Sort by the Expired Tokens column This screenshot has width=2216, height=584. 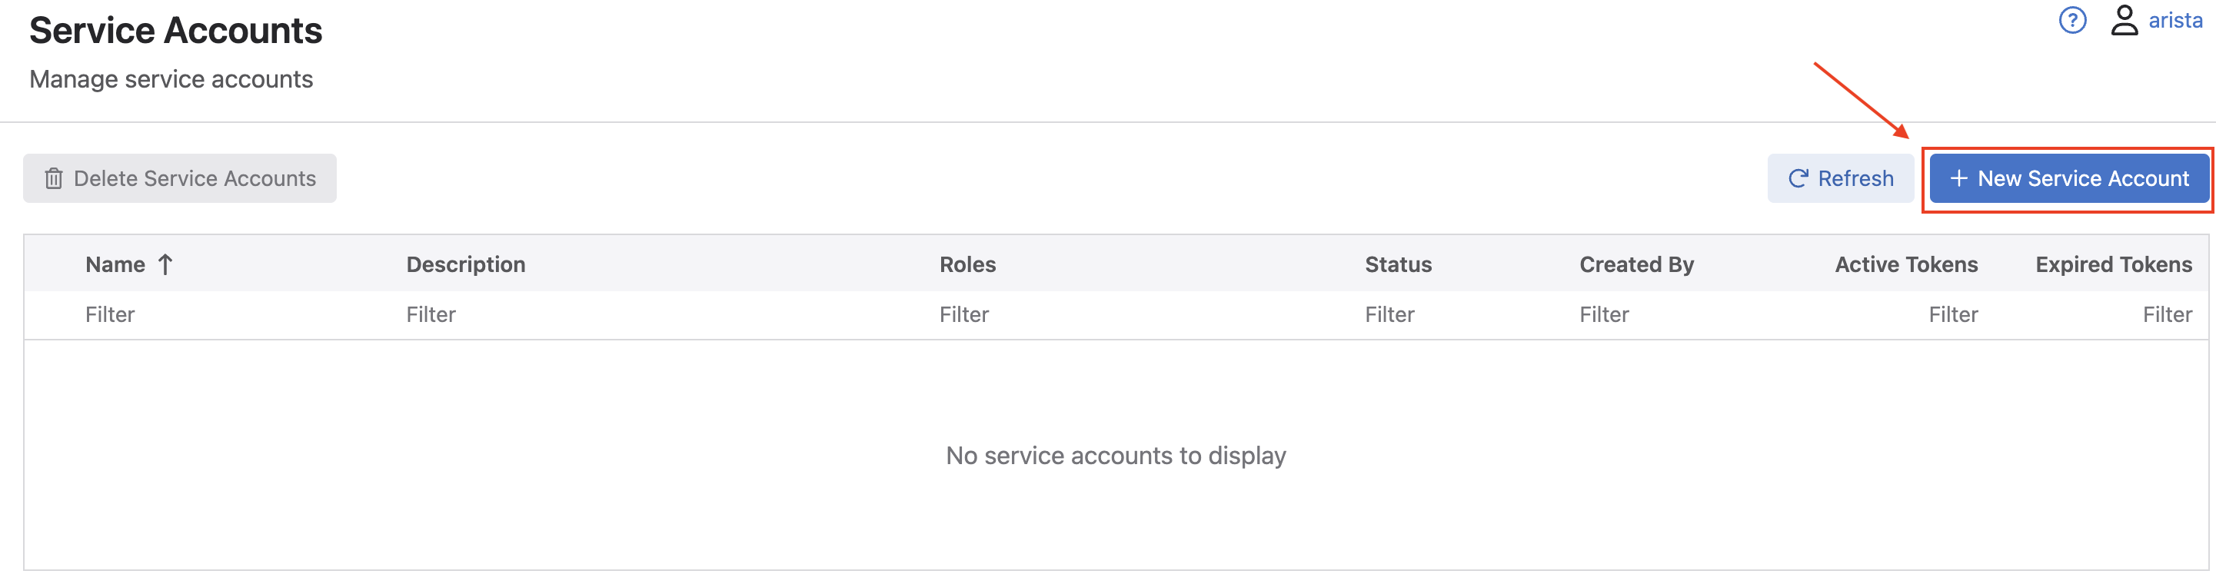click(x=2113, y=264)
